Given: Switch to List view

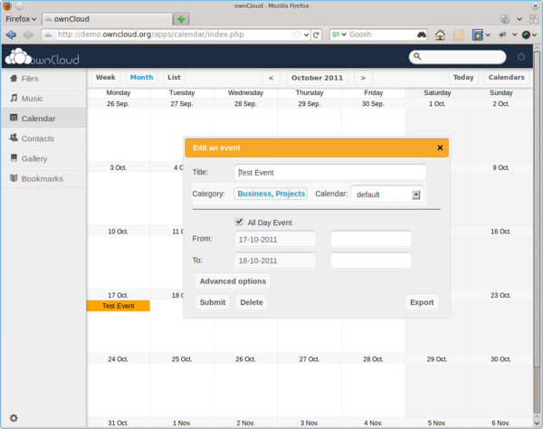Looking at the screenshot, I should (x=174, y=78).
